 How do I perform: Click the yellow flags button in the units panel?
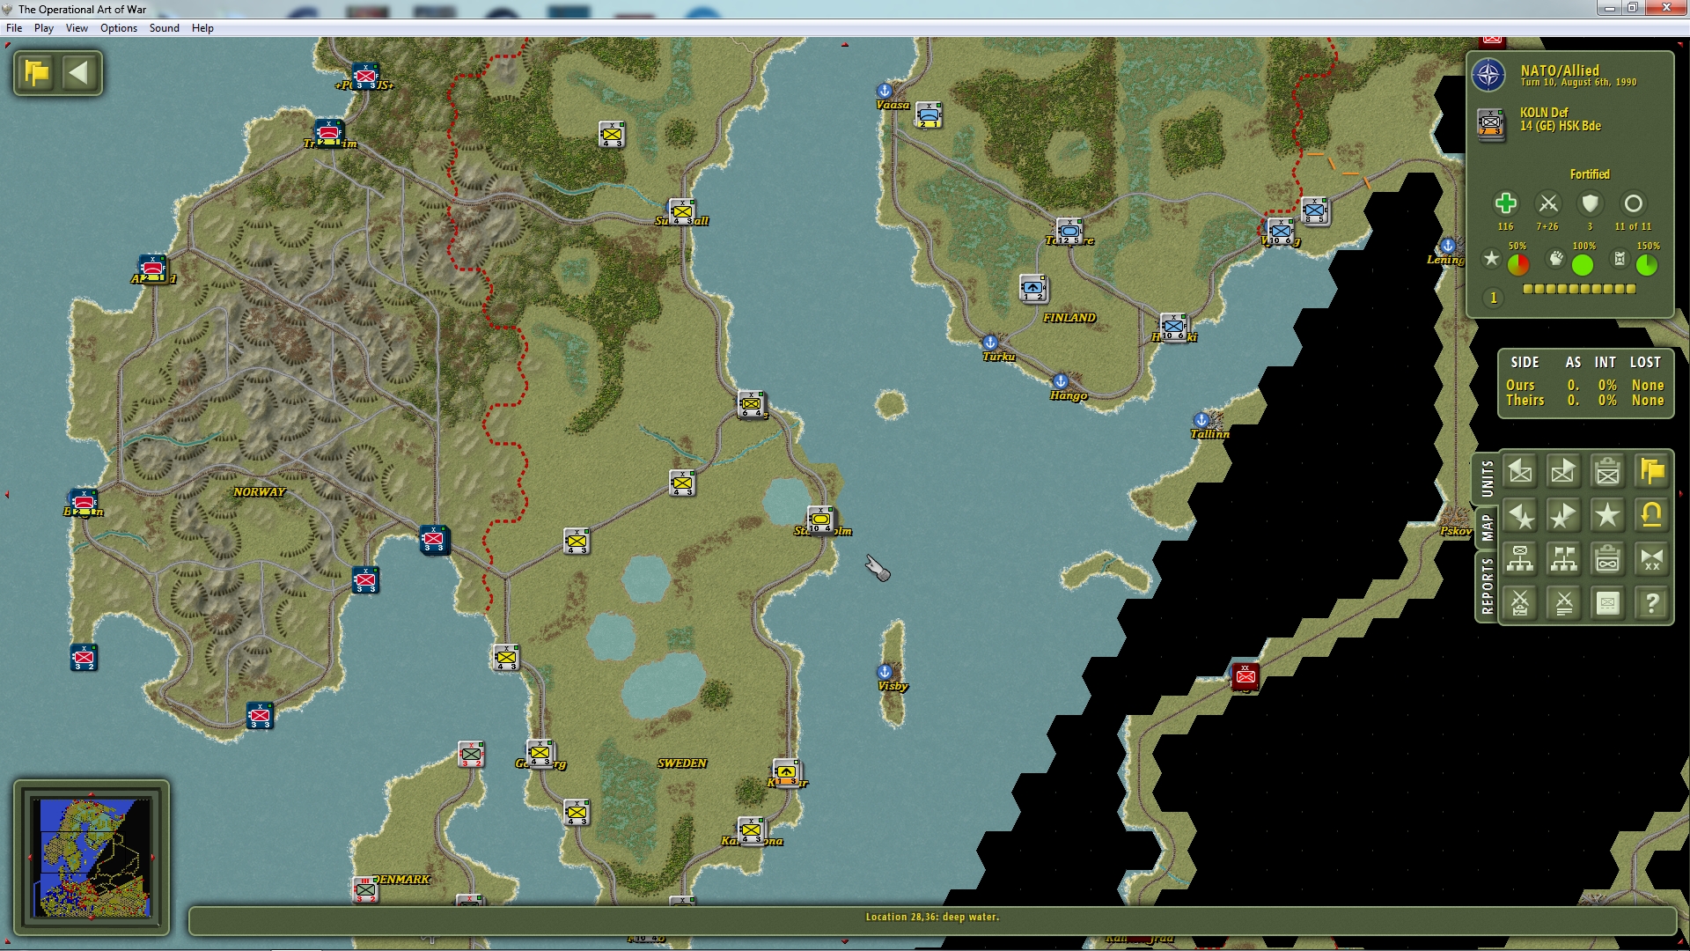point(1652,472)
